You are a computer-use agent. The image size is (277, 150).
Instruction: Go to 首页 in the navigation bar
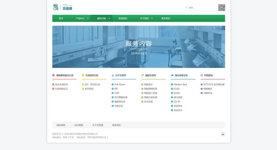tap(61, 18)
